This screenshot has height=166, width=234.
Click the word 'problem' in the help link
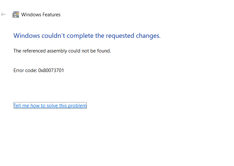click(79, 106)
